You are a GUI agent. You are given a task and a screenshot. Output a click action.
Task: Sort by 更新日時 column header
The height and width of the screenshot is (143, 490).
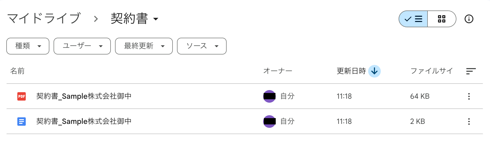click(351, 71)
